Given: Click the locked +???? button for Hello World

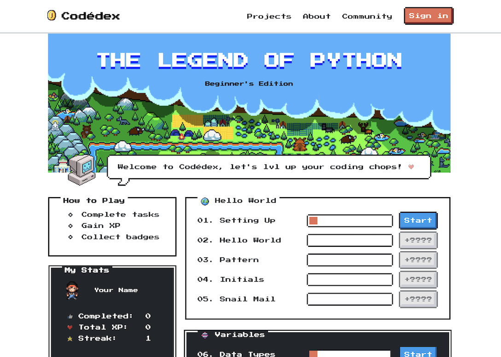Looking at the screenshot, I should (418, 240).
